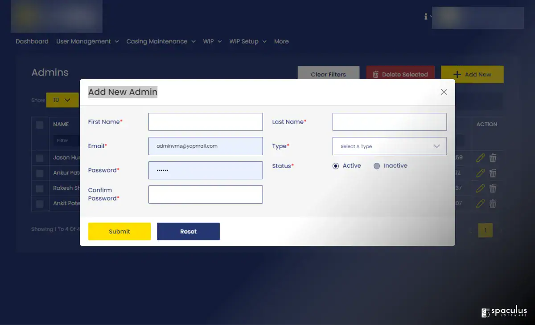Screen dimensions: 535x325
Task: Submit the new admin form
Action: point(119,231)
